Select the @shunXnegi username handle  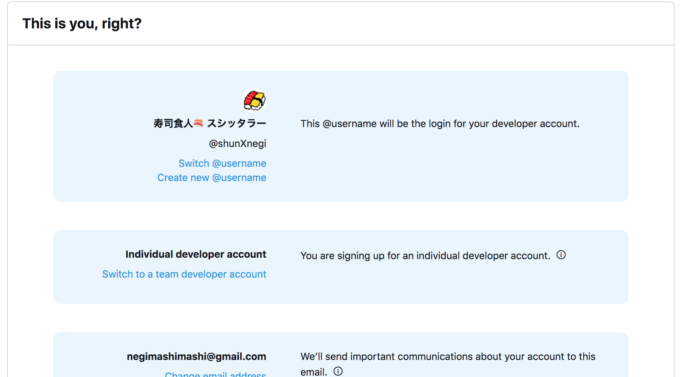tap(237, 143)
